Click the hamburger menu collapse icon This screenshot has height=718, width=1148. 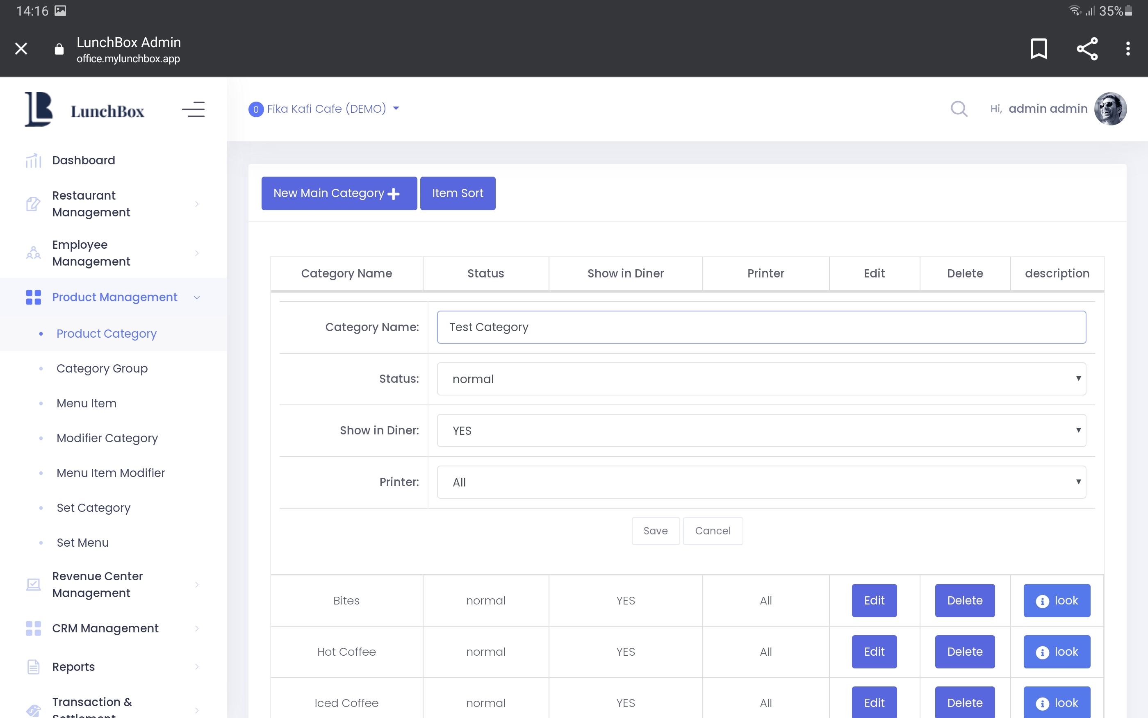tap(193, 109)
